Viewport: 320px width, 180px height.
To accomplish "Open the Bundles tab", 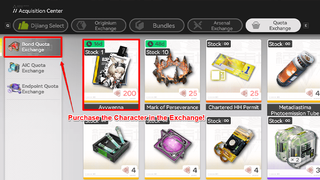I will pos(157,25).
